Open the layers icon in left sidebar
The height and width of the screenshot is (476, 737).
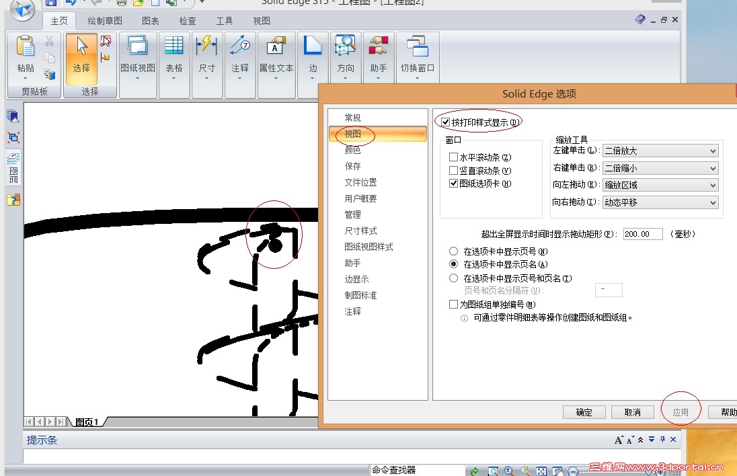[x=13, y=159]
